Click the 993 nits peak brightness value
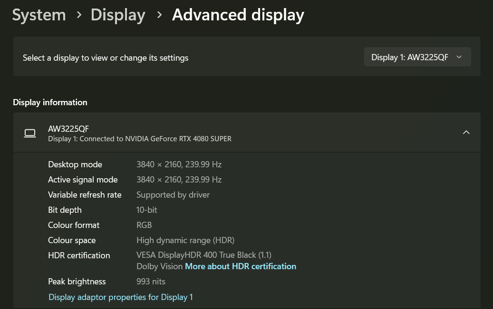 click(x=151, y=282)
